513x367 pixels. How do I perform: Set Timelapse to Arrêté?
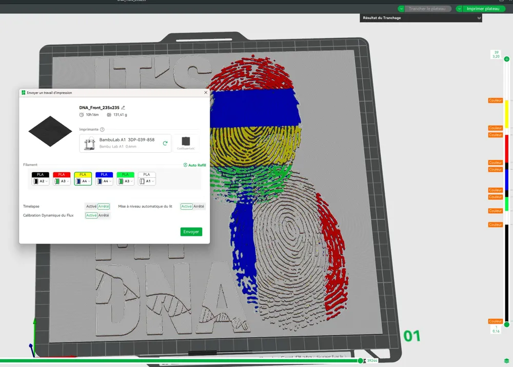click(x=104, y=206)
